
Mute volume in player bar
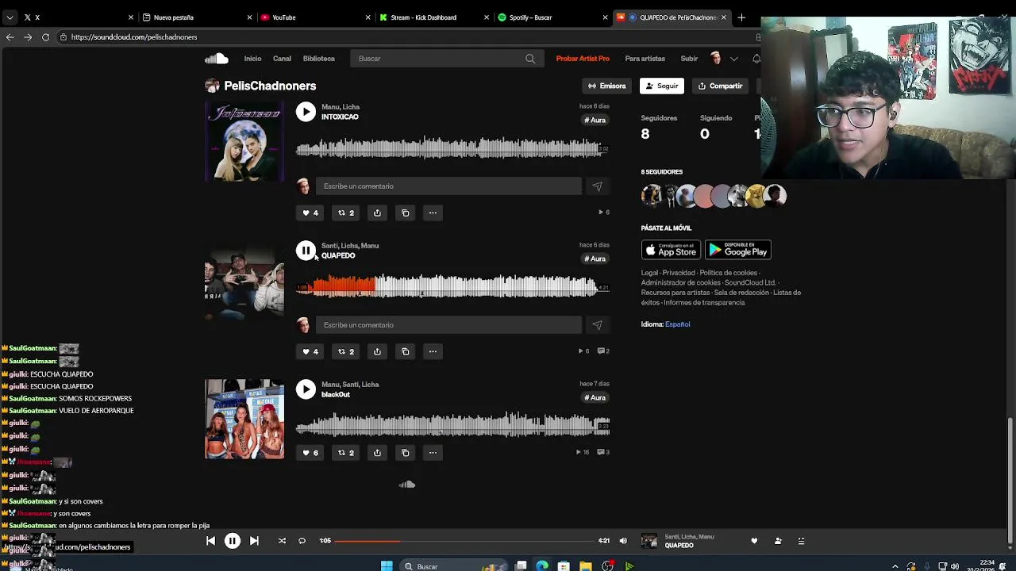tap(623, 541)
